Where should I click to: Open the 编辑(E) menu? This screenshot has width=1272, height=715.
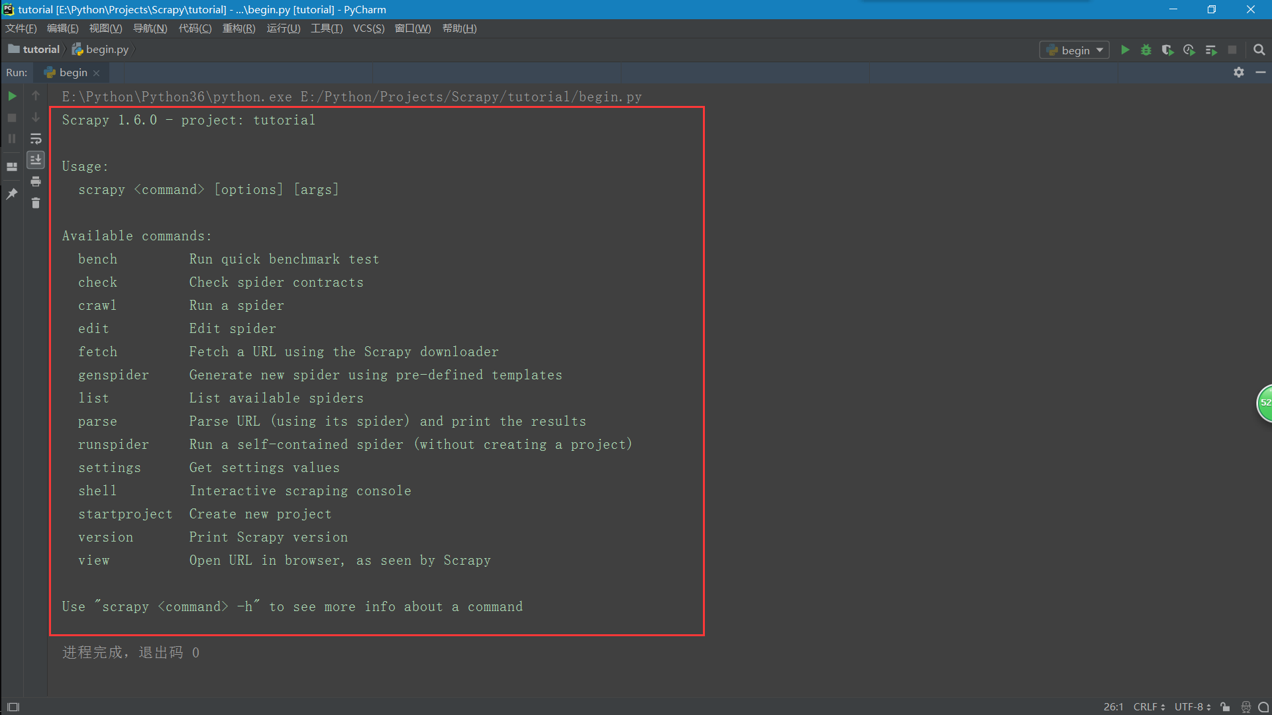(x=62, y=28)
